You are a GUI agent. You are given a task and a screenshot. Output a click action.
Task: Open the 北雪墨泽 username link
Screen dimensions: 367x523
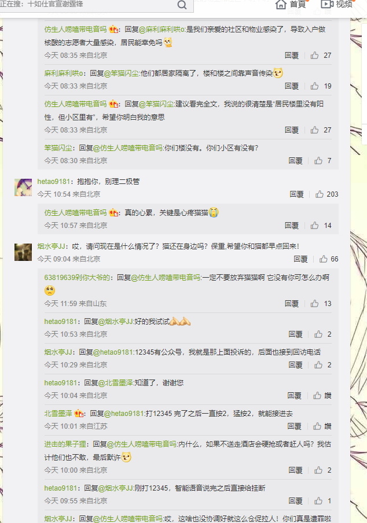(x=58, y=414)
